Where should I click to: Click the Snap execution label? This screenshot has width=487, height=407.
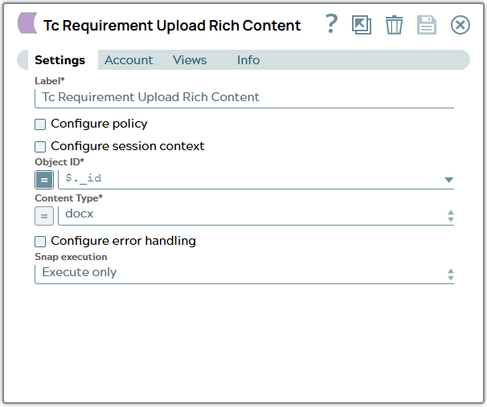tap(71, 257)
